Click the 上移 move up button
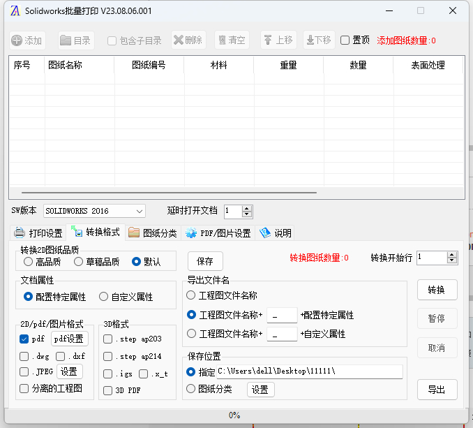Screen dimensions: 473x428 pyautogui.click(x=279, y=40)
